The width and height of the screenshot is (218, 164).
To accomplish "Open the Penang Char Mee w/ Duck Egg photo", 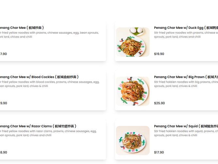I will pos(133,42).
